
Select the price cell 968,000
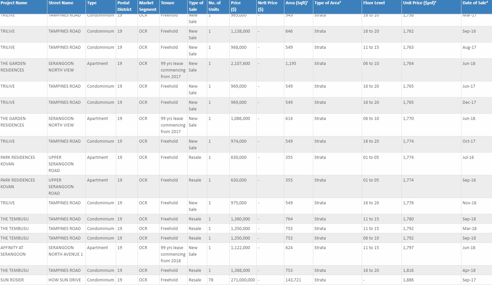(x=239, y=47)
